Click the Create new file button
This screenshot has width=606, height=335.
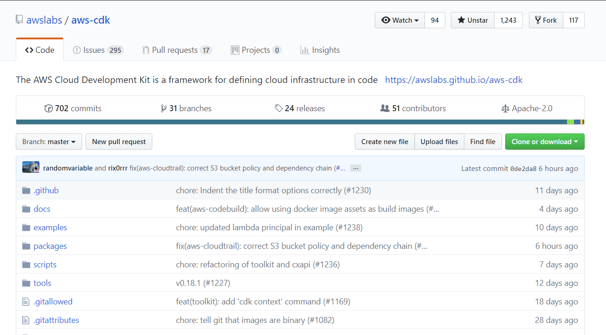[384, 142]
